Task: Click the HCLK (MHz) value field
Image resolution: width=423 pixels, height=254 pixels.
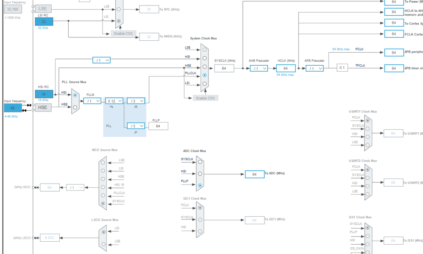Action: point(286,68)
